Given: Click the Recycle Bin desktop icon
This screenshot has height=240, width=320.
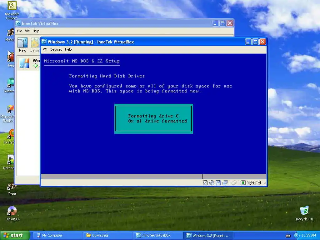Looking at the screenshot, I should click(304, 213).
